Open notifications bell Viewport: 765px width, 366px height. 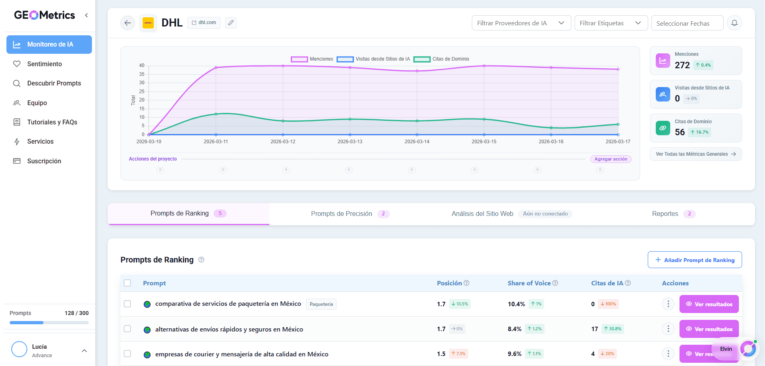pos(734,23)
